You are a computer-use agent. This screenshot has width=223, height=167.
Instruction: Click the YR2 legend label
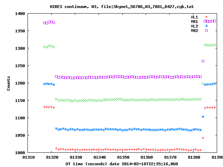194,31
